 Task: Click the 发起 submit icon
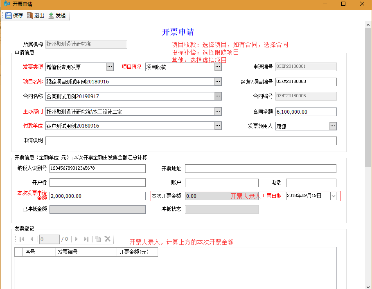tap(51, 16)
